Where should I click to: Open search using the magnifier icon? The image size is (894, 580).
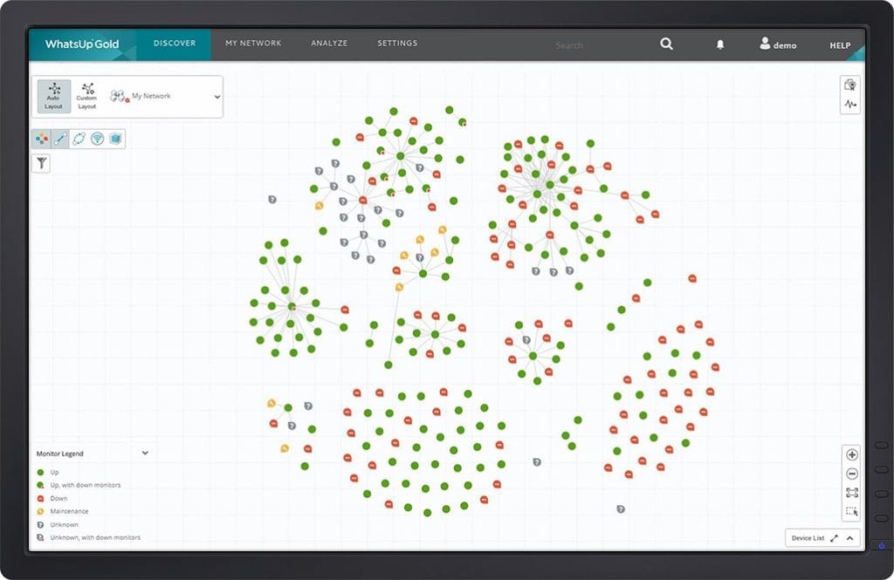pyautogui.click(x=666, y=44)
